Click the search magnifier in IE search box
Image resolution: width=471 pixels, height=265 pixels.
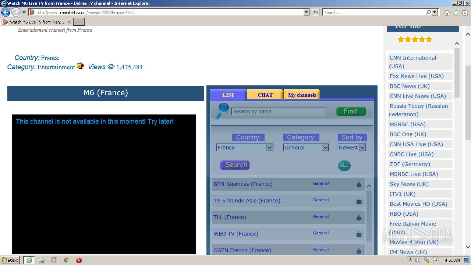[428, 12]
